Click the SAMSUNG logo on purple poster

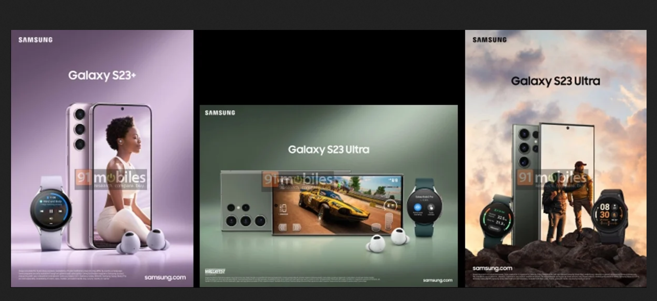pos(35,40)
